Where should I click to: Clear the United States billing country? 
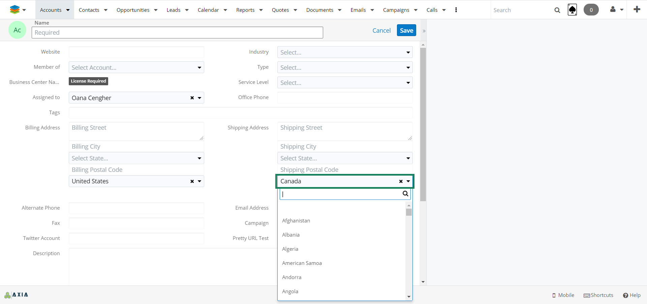[192, 181]
